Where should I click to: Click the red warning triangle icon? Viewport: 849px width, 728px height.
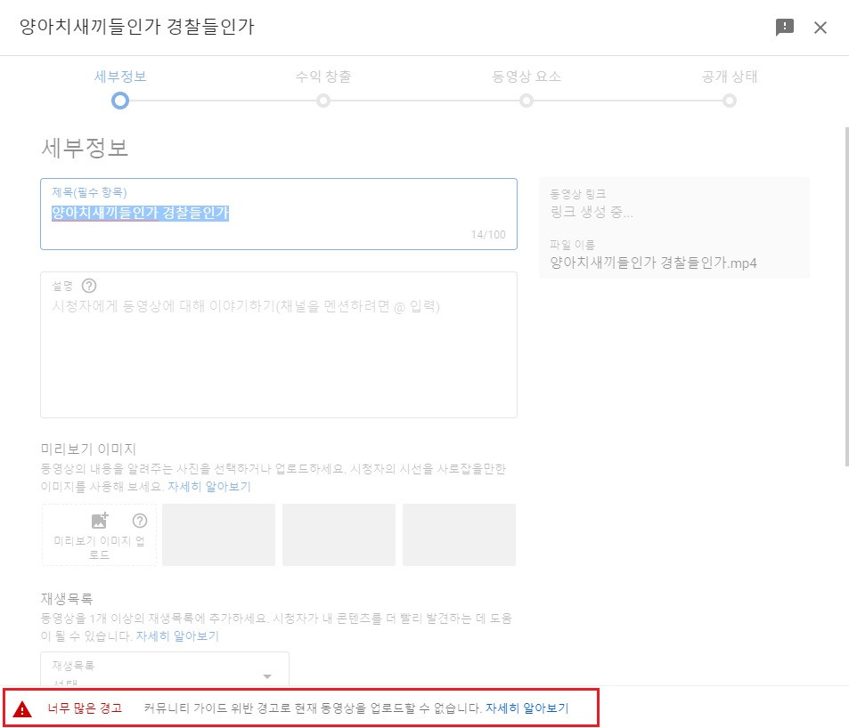point(22,709)
